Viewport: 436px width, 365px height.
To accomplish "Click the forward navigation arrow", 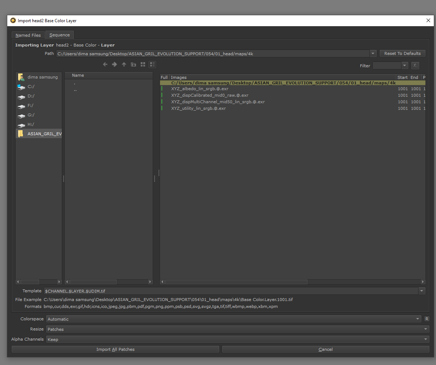I will (114, 64).
